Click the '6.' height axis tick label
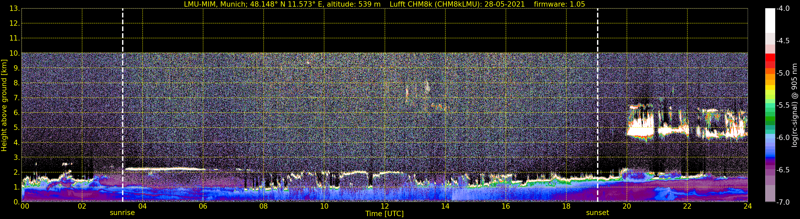Image resolution: width=800 pixels, height=219 pixels. [17, 113]
